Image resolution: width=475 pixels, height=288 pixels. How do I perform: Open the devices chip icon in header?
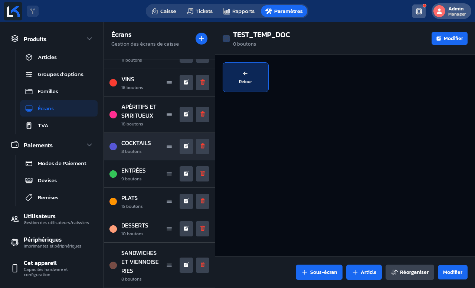pyautogui.click(x=419, y=11)
